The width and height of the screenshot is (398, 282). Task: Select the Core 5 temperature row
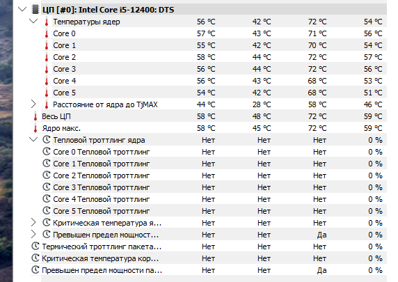[x=214, y=93]
